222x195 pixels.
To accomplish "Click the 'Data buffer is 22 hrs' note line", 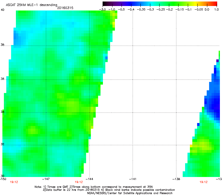I will click(x=109, y=190).
